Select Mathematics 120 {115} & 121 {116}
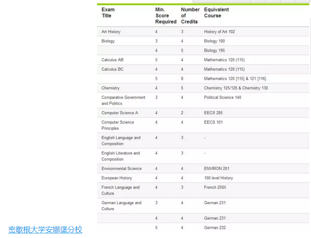Viewport: 311px width, 238px height. (235, 78)
